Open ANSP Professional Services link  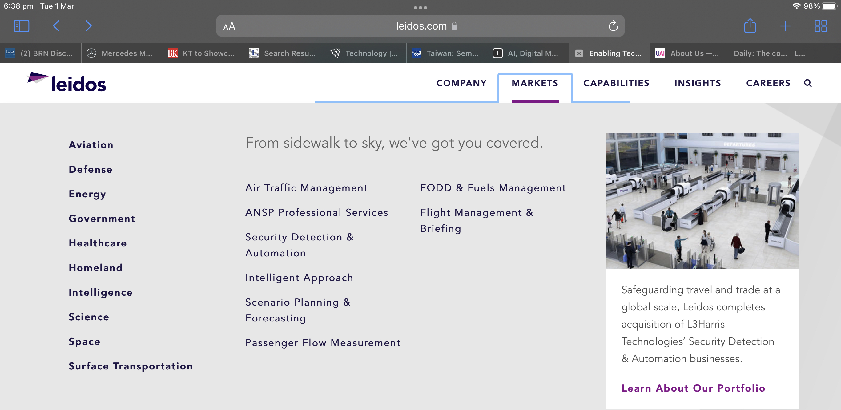(317, 212)
